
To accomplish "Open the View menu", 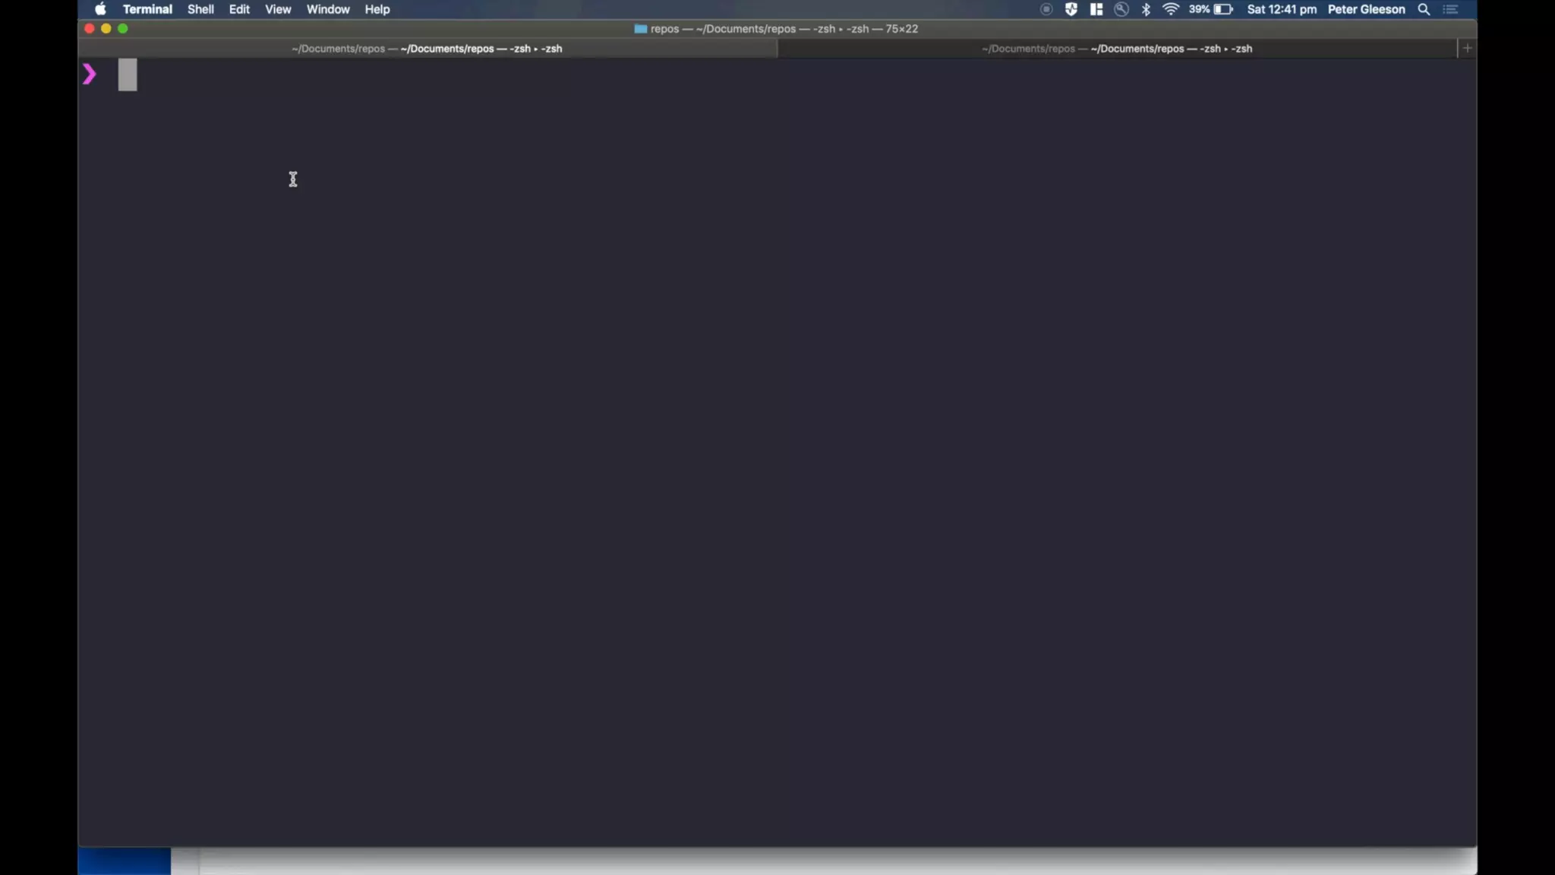I will pos(278,9).
